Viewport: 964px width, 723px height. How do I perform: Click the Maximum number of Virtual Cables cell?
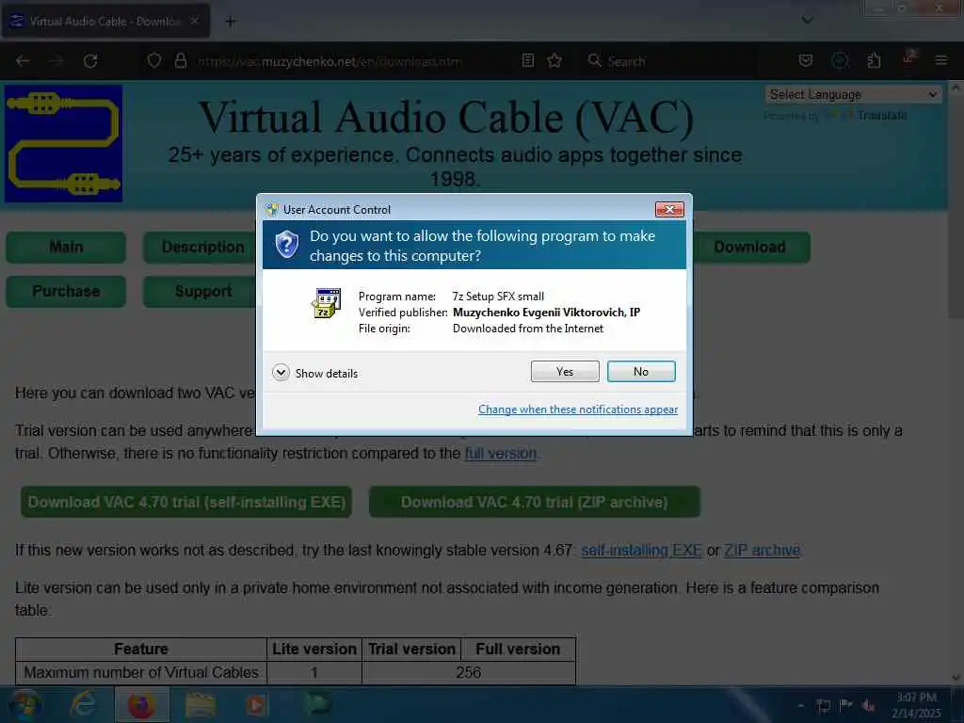click(x=141, y=672)
